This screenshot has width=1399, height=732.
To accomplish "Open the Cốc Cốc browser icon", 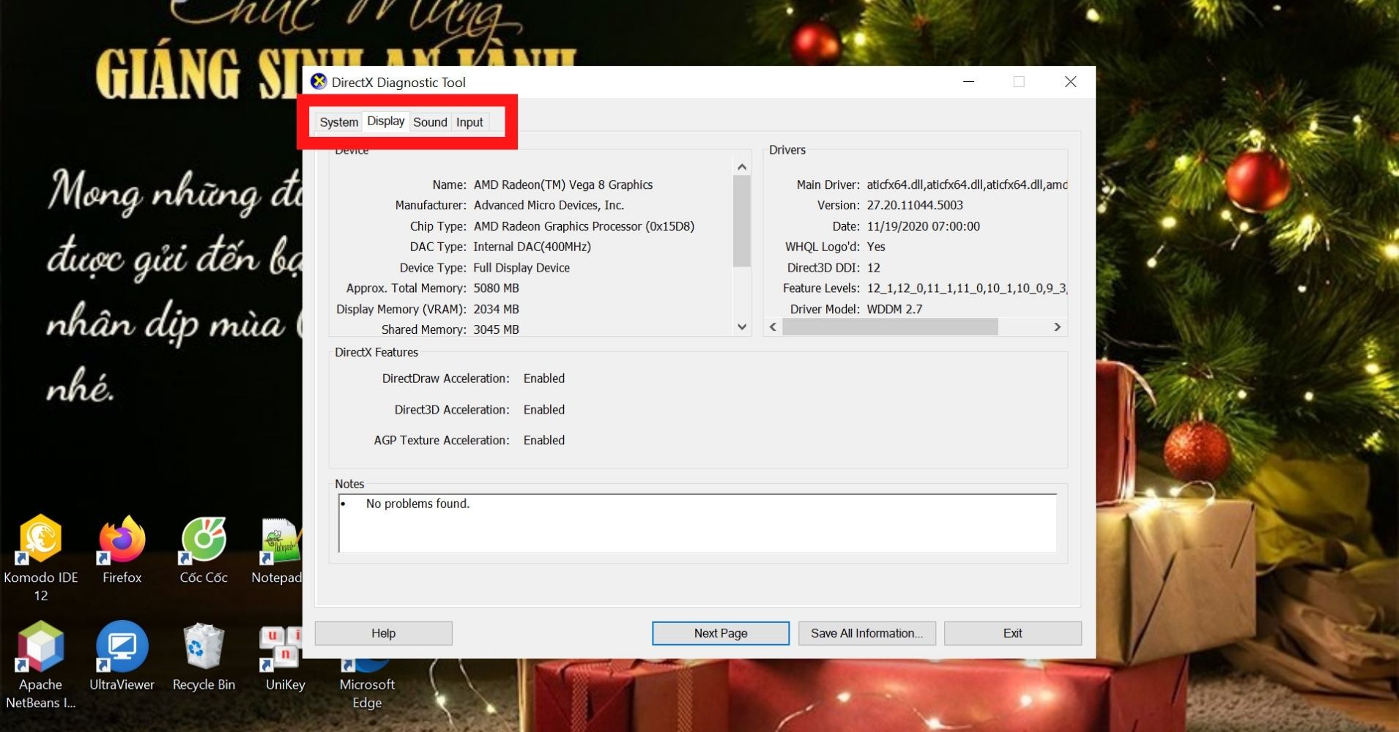I will [204, 542].
